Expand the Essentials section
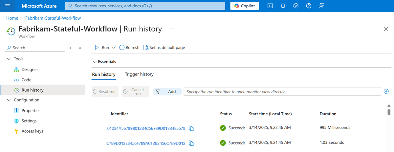 (104, 62)
